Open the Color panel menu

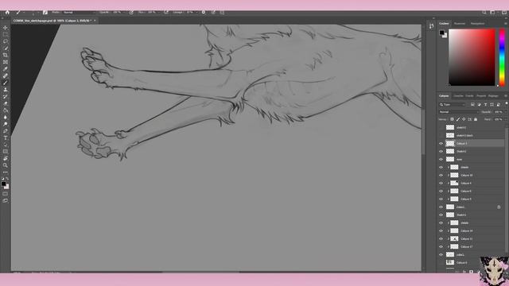[x=506, y=24]
